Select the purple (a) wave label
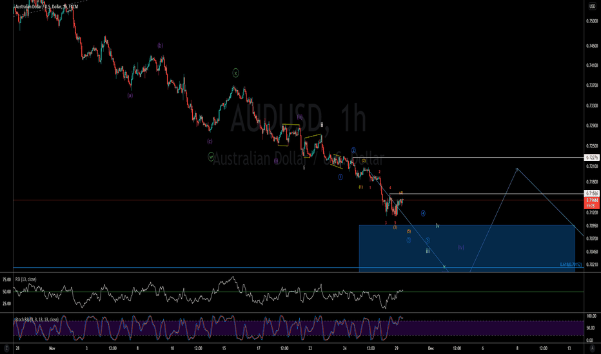Viewport: 601px width, 354px height. [x=130, y=95]
